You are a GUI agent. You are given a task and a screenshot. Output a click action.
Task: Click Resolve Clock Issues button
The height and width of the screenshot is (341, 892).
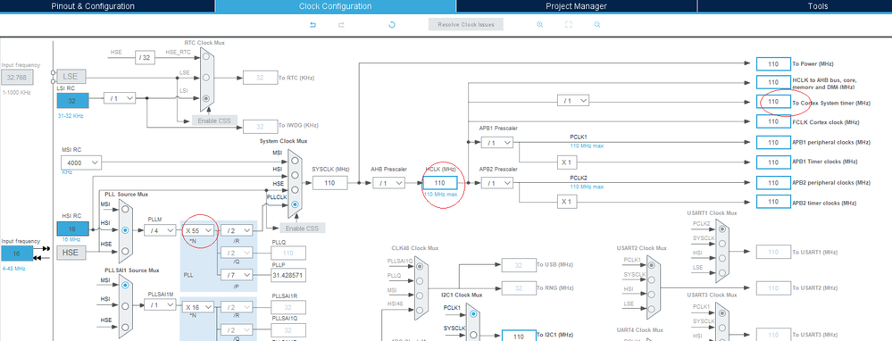click(x=466, y=24)
